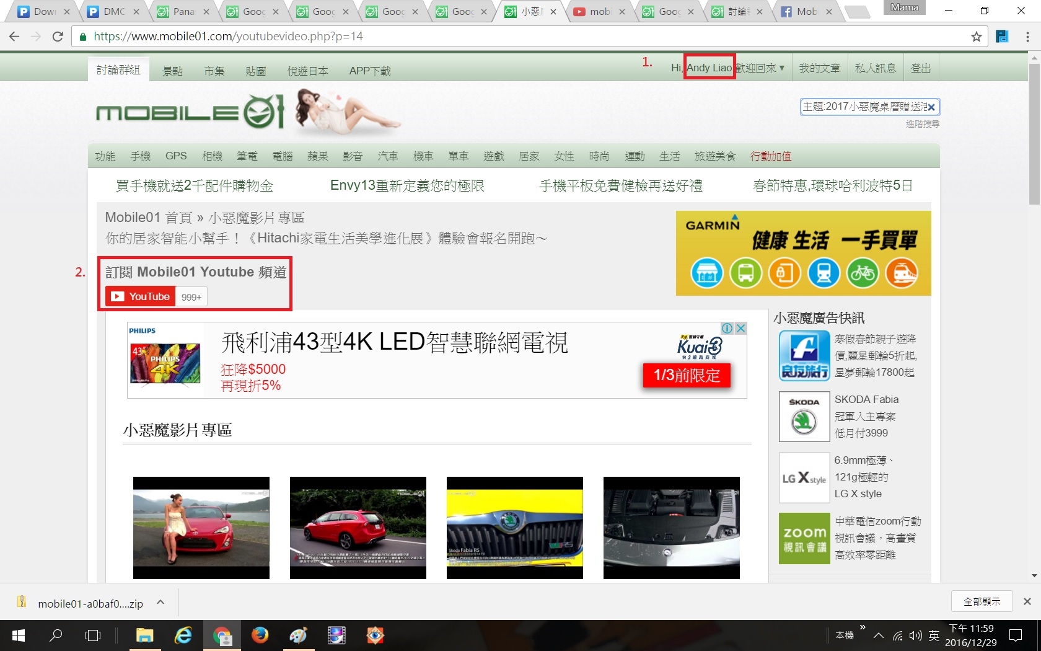Open the red Volvo hatchback video
Viewport: 1041px width, 651px height.
[358, 528]
